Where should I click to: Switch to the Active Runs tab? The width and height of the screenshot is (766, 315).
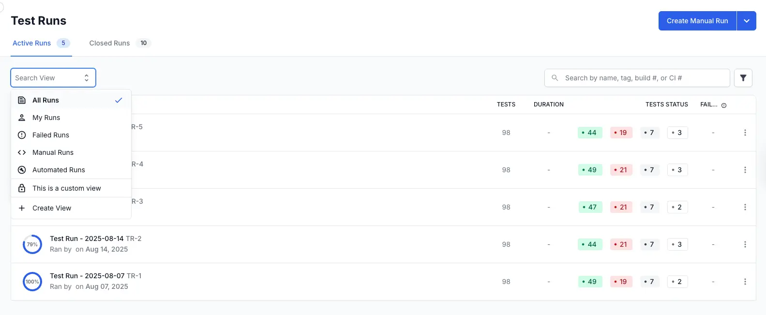click(x=32, y=43)
